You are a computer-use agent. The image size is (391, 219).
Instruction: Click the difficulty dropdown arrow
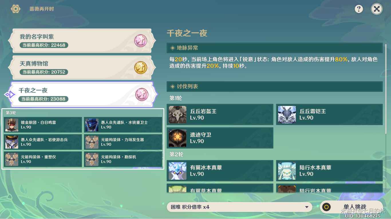click(307, 207)
